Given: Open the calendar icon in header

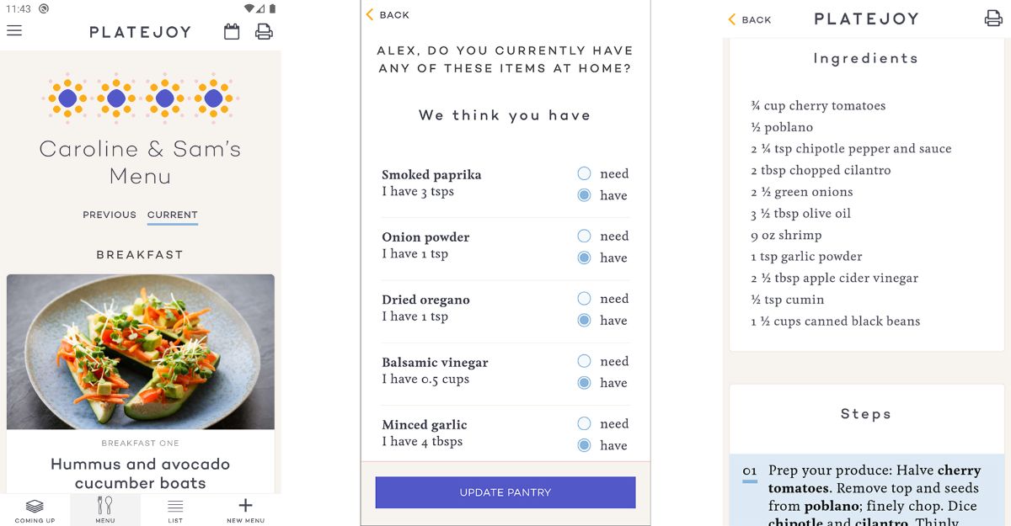Looking at the screenshot, I should tap(232, 32).
